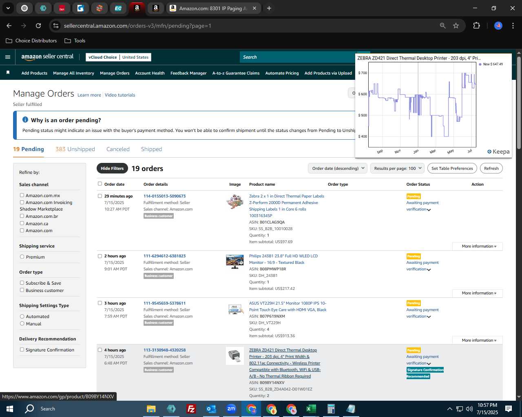Open Calculator from the taskbar
522x417 pixels.
point(331,409)
